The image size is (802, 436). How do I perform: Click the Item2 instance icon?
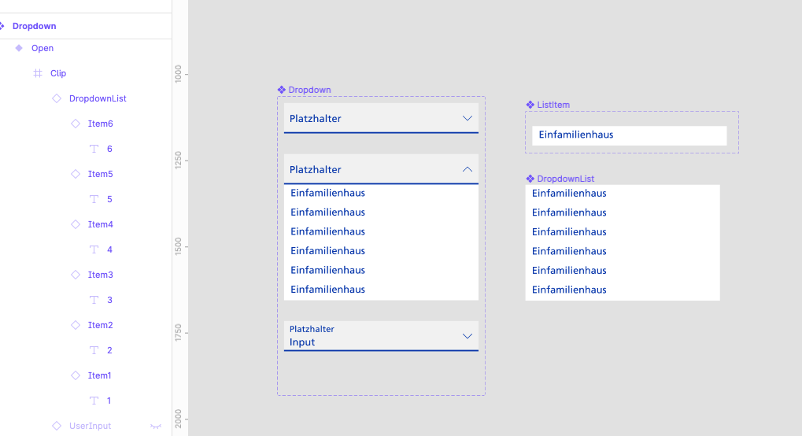point(76,325)
